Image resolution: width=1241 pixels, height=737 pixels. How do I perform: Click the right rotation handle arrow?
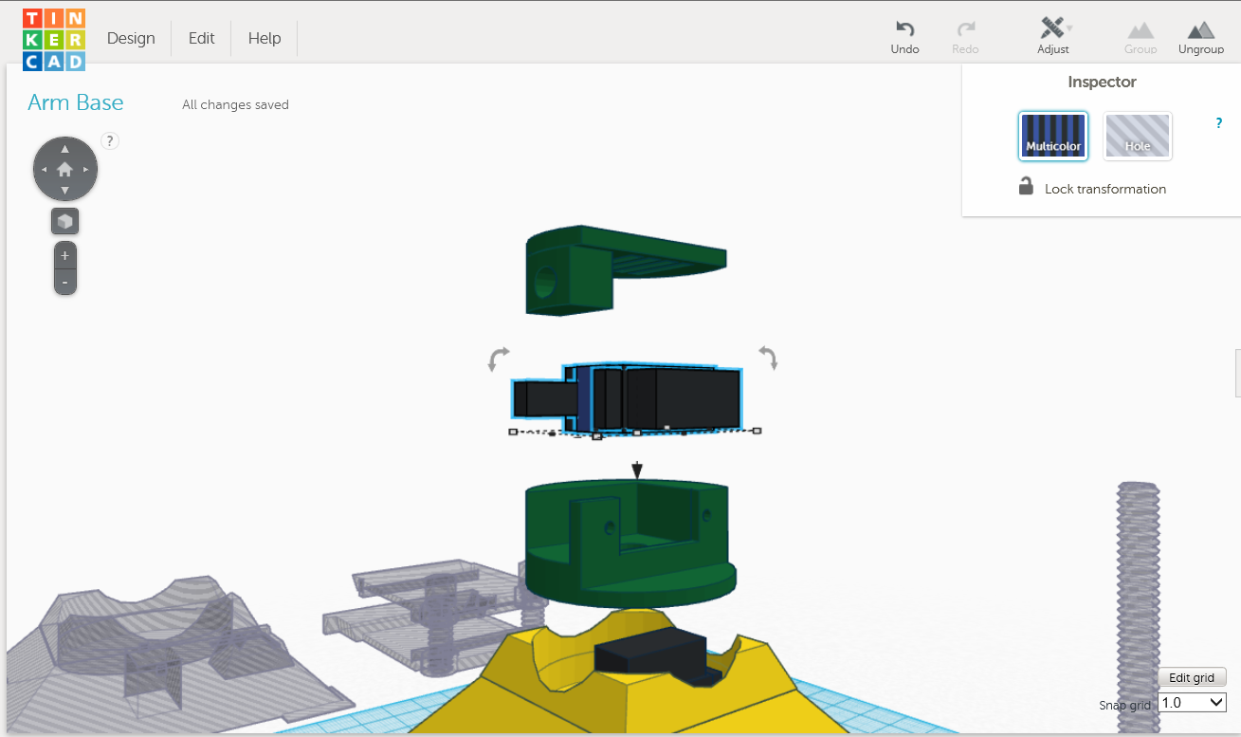pyautogui.click(x=768, y=358)
